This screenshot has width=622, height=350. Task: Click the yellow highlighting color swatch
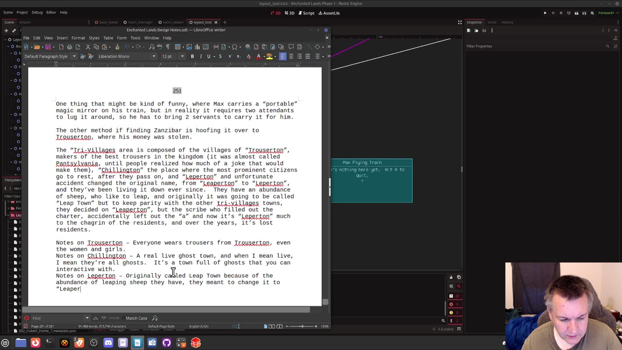pyautogui.click(x=269, y=56)
